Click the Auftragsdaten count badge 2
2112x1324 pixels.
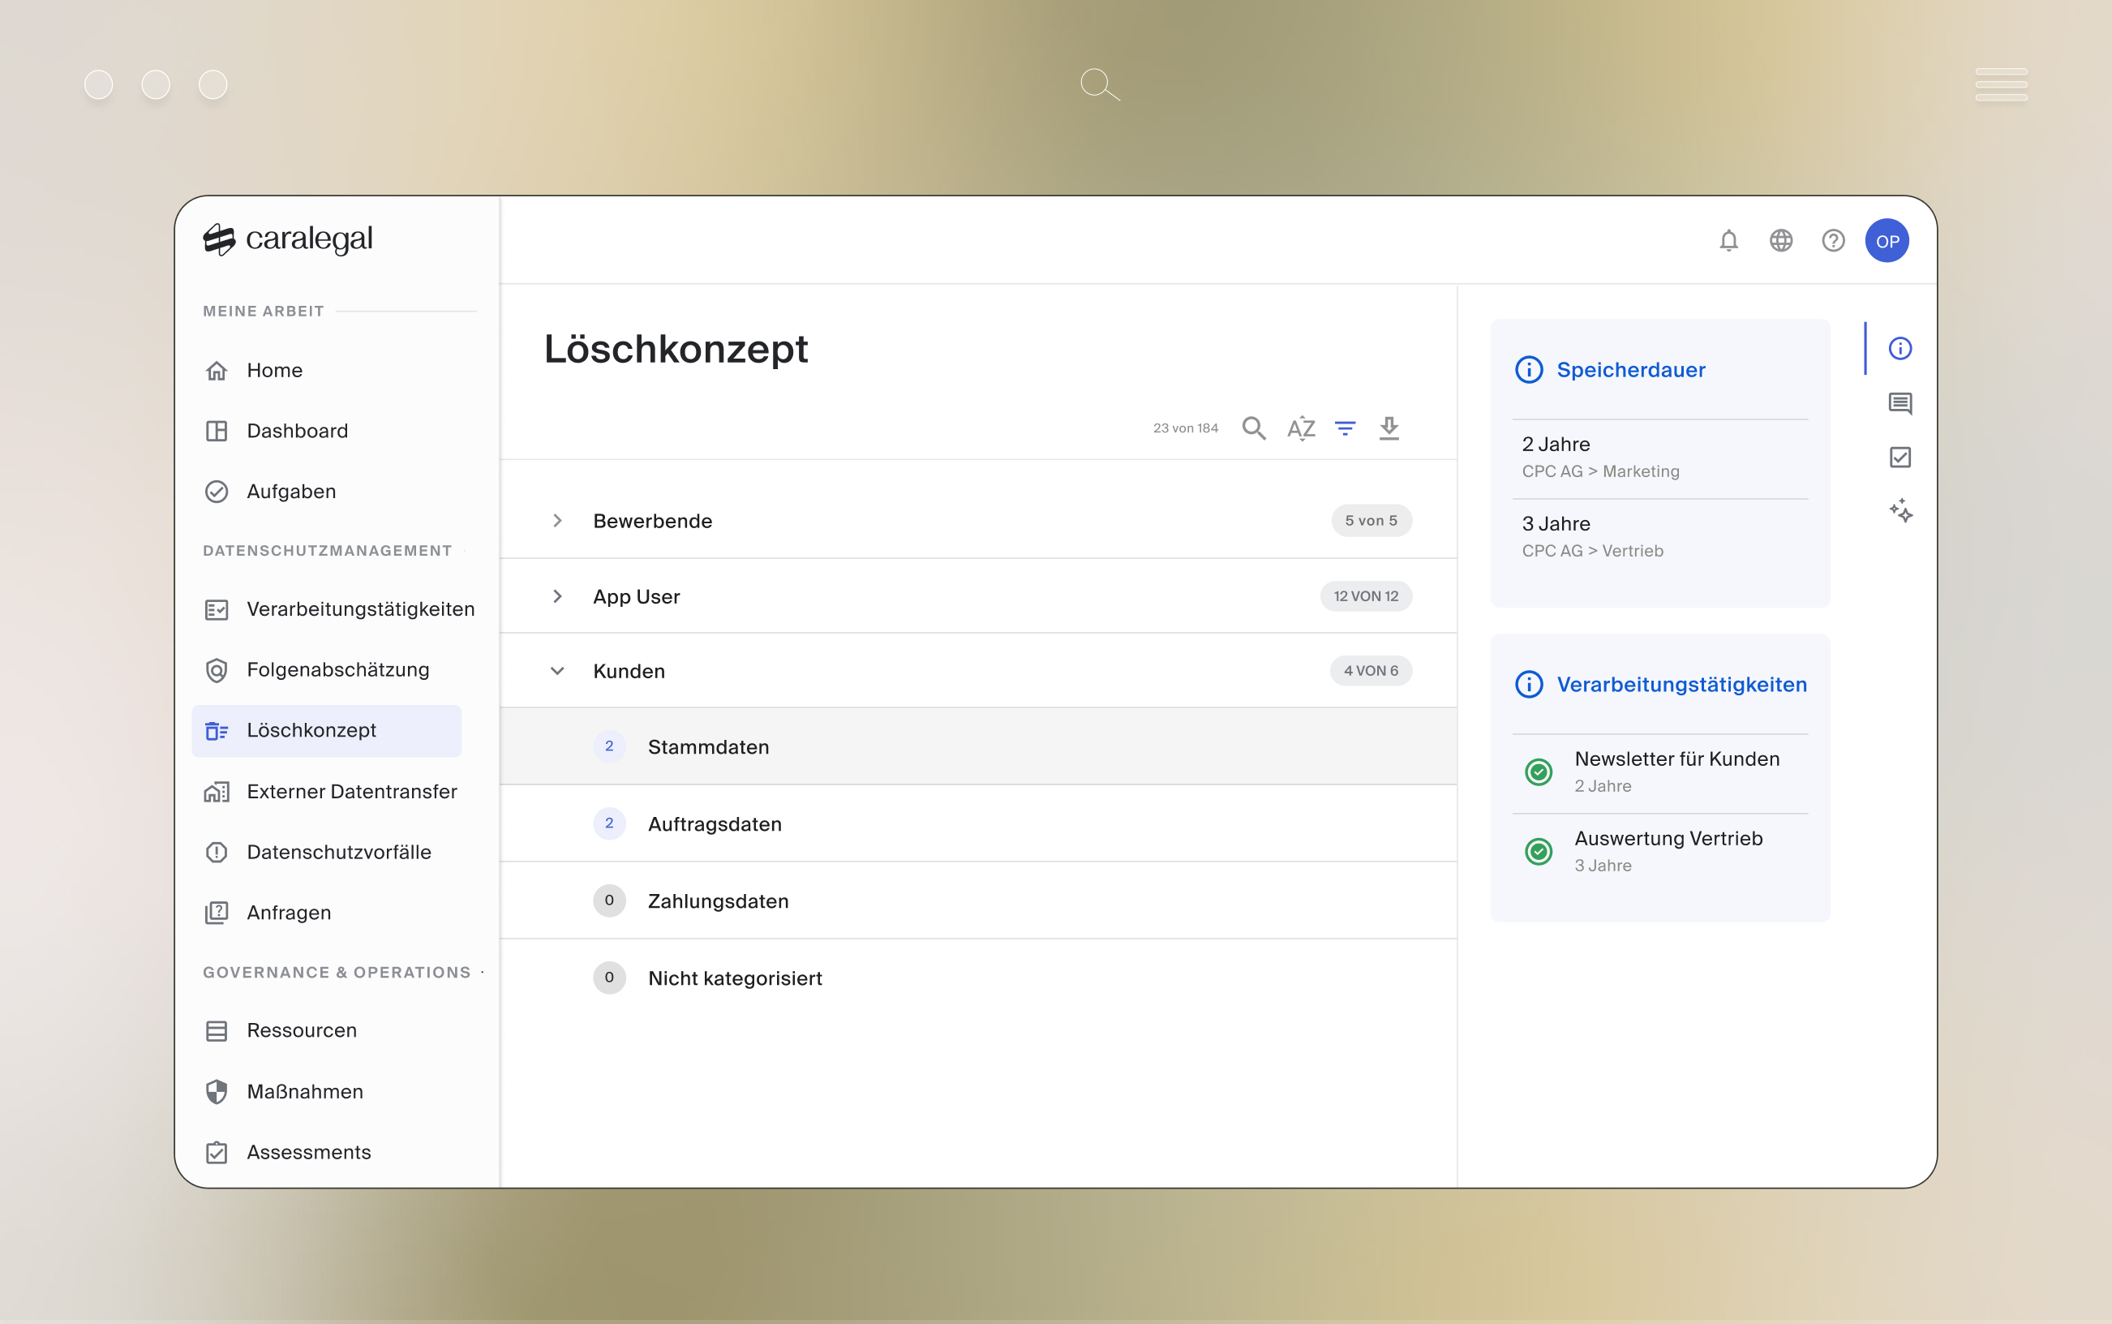click(x=609, y=823)
